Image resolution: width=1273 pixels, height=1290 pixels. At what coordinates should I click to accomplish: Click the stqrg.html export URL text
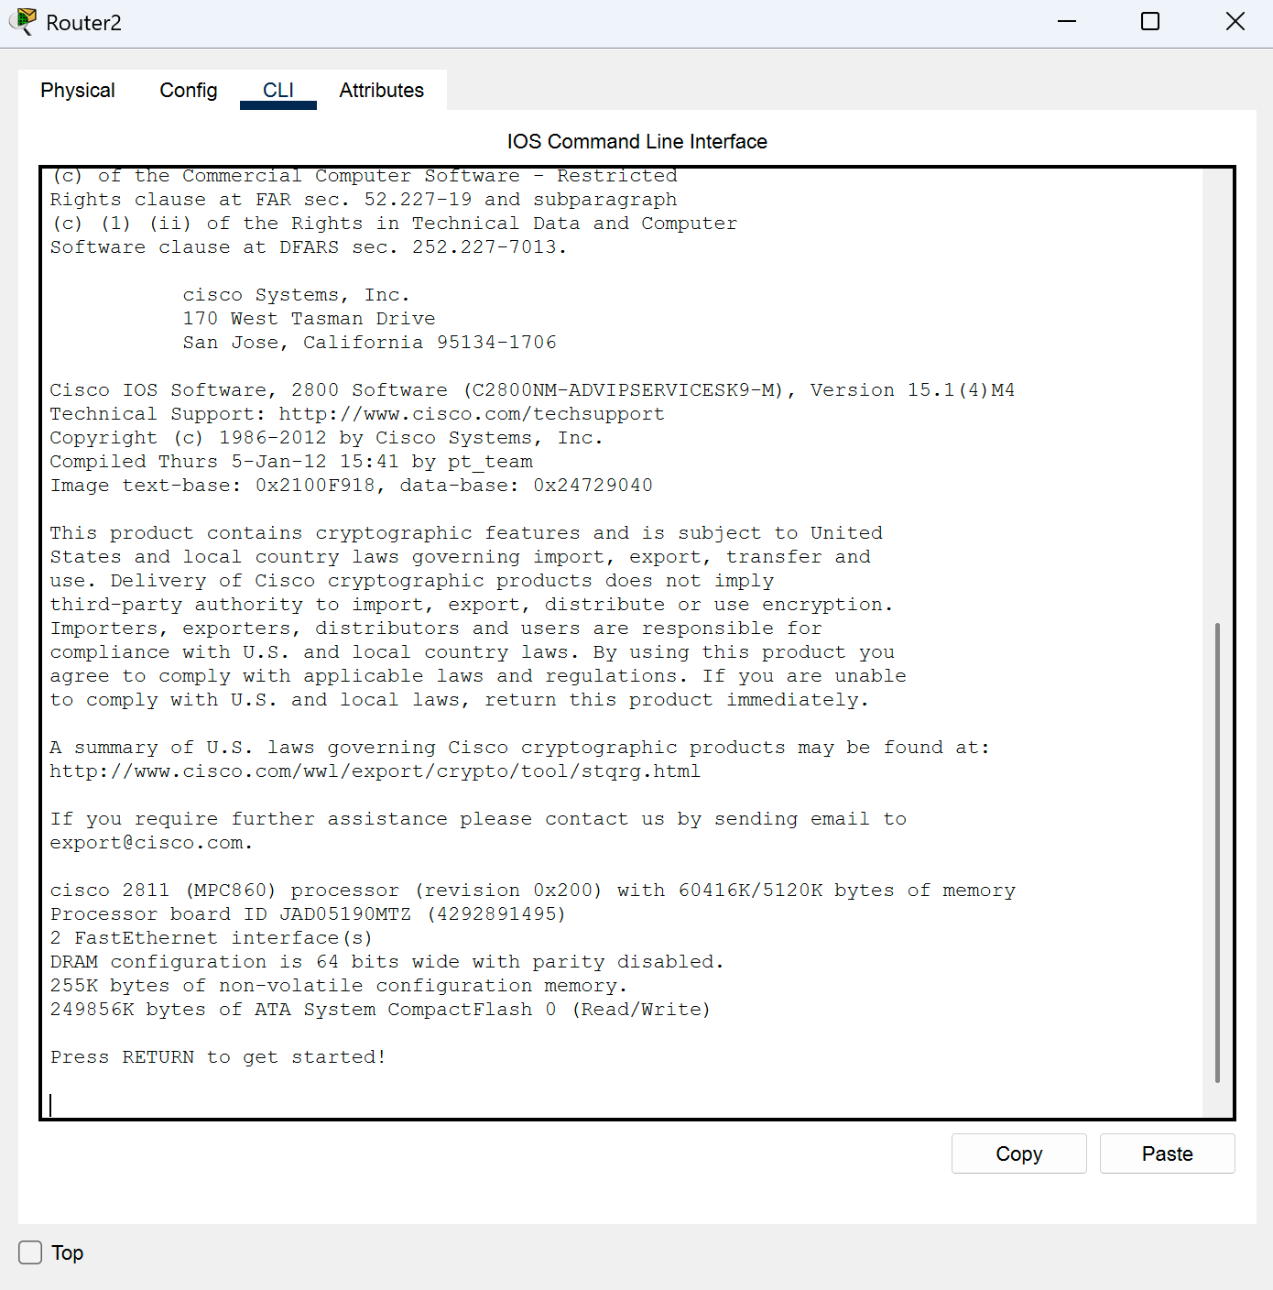[375, 771]
